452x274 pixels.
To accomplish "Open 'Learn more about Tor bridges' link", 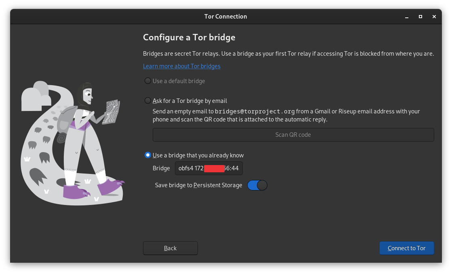I will point(182,66).
